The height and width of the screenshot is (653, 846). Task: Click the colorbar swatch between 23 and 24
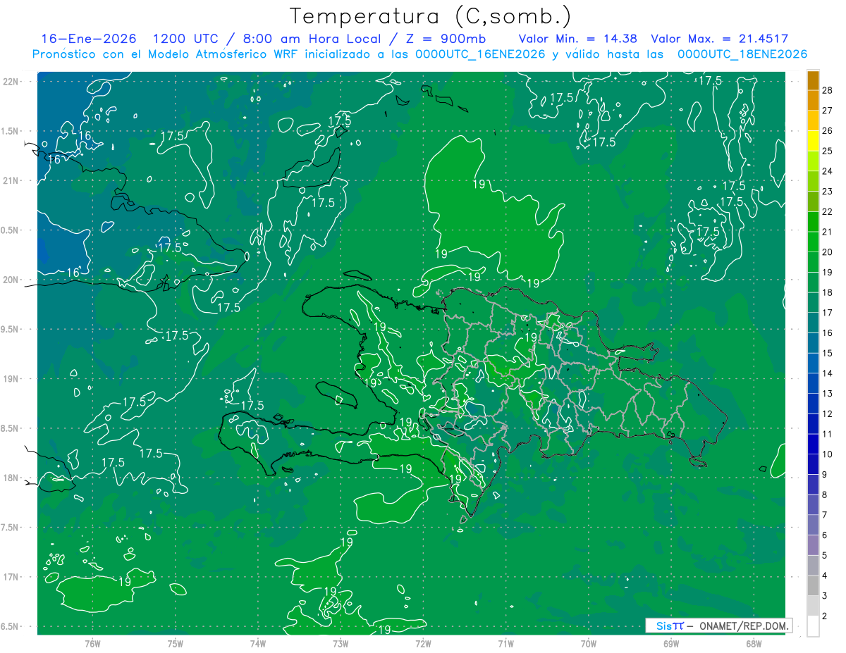click(813, 181)
